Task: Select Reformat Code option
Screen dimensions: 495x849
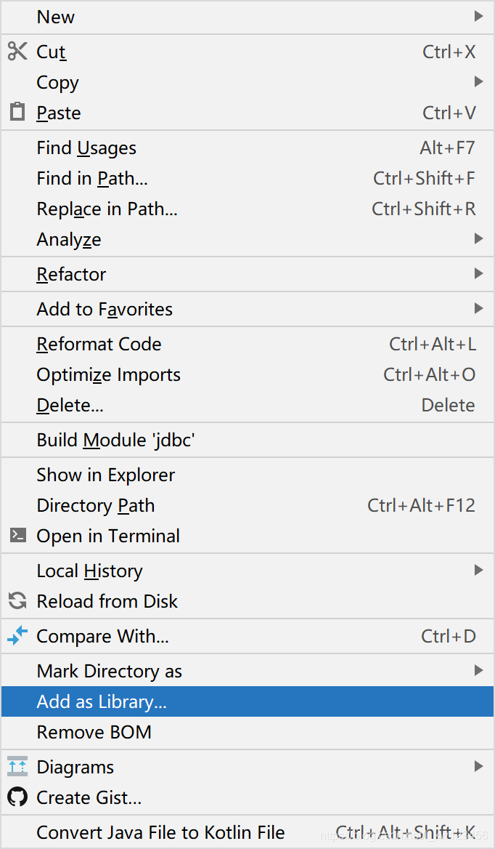Action: pos(99,344)
